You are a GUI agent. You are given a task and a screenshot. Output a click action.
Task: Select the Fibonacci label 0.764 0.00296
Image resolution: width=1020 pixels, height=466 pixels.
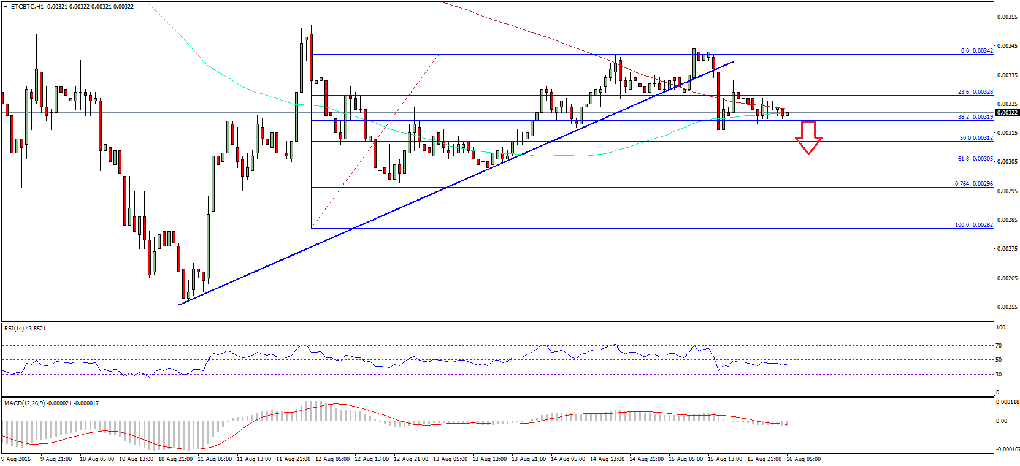[973, 184]
